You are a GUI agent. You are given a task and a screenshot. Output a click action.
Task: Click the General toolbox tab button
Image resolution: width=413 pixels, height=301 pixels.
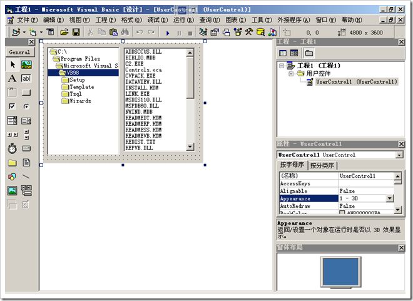pos(19,52)
